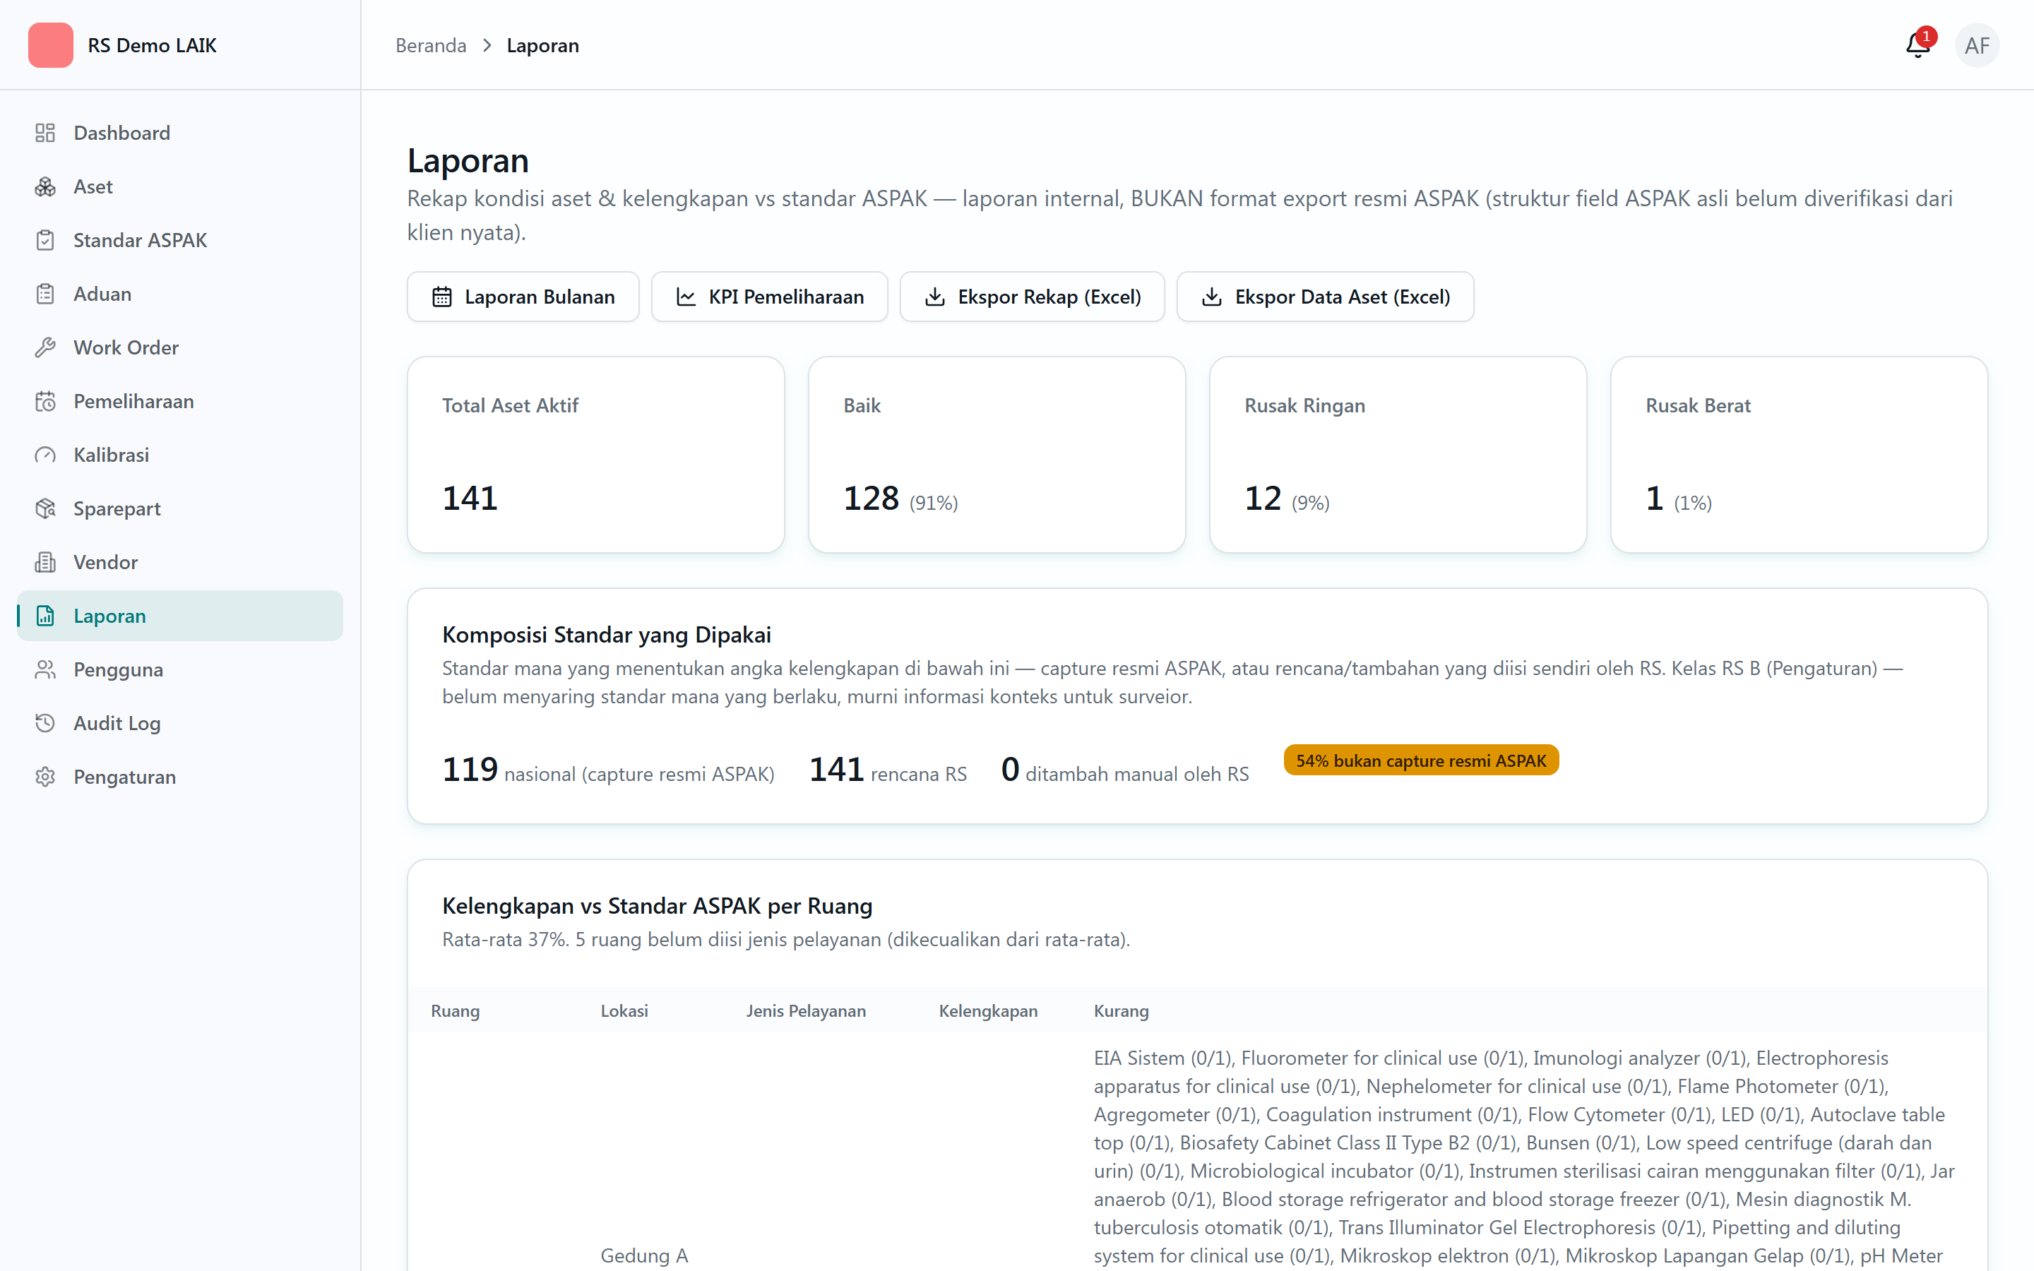Viewport: 2034px width, 1271px height.
Task: Click the Jenis Pelayanan column header
Action: (805, 1010)
